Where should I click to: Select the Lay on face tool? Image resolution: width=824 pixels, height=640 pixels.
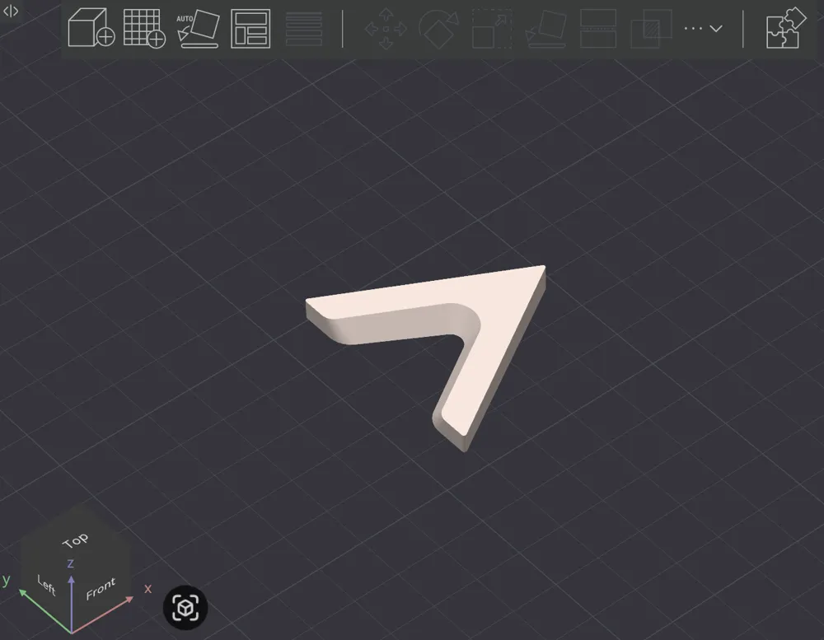pos(545,28)
